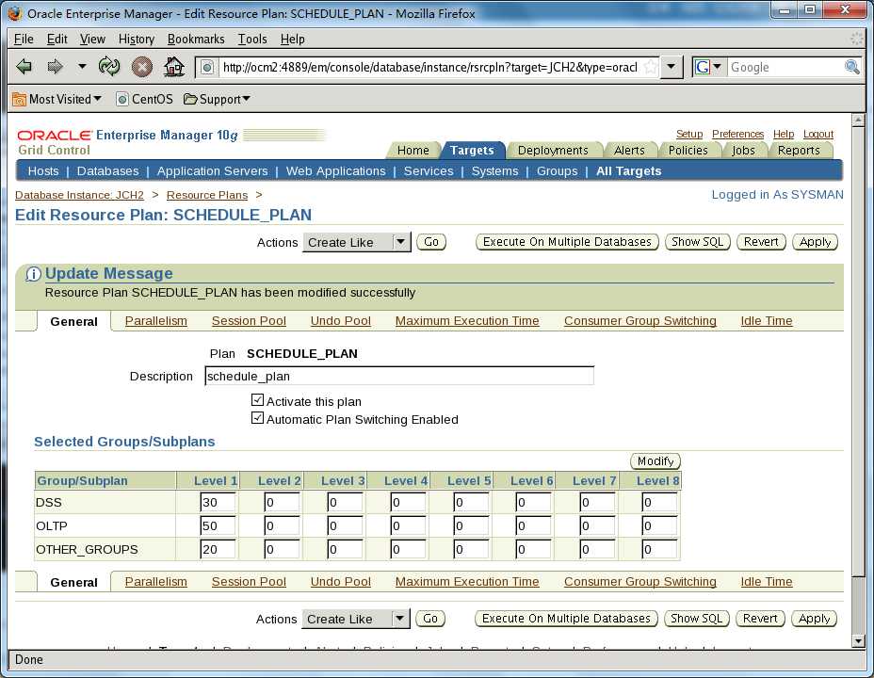874x678 pixels.
Task: Open the address bar history dropdown
Action: pyautogui.click(x=672, y=67)
